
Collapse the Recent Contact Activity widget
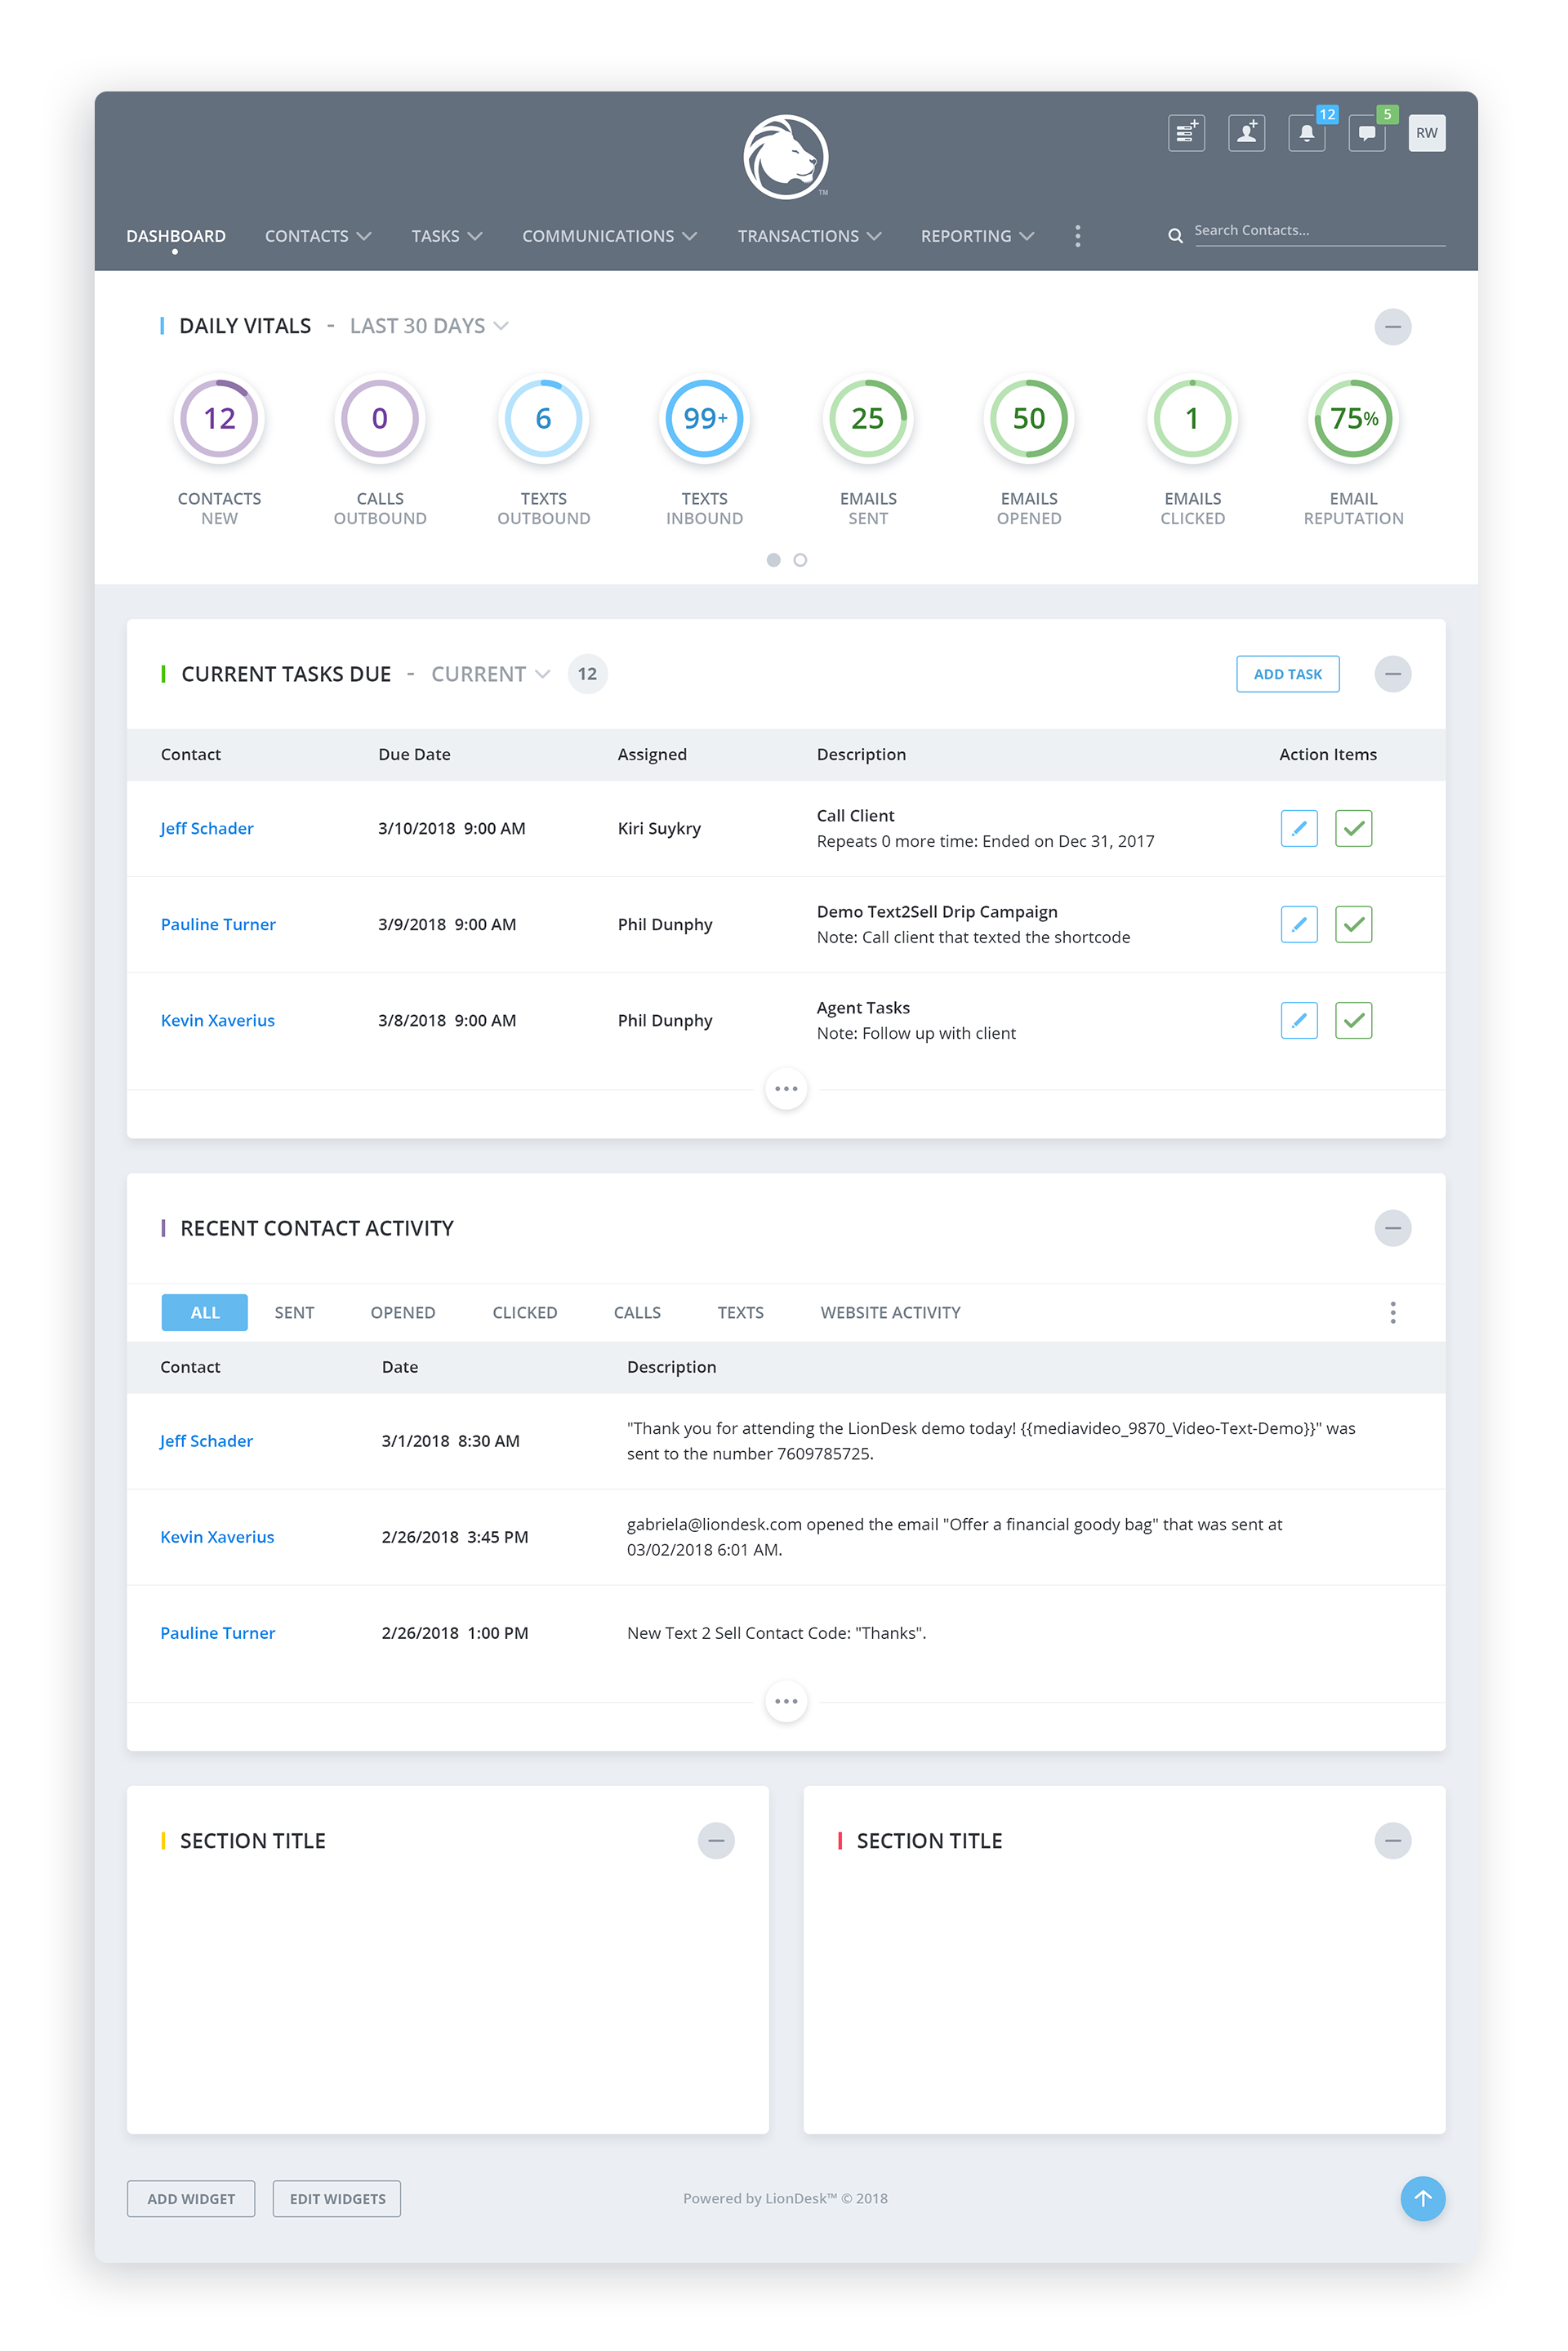1392,1228
